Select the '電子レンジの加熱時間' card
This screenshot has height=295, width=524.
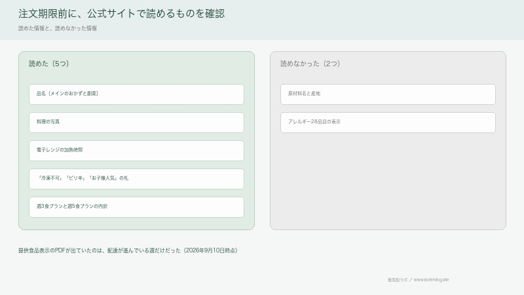136,151
